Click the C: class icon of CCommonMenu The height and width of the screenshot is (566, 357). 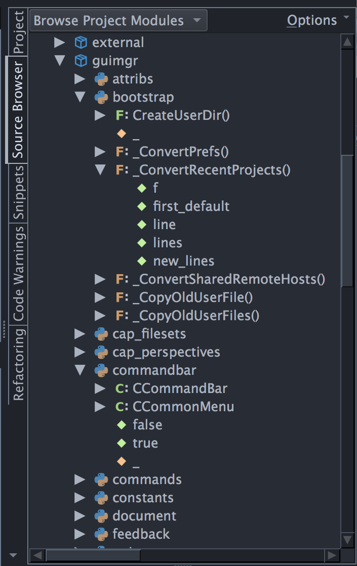tap(122, 407)
